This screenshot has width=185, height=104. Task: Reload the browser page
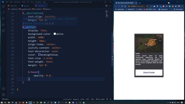(122, 6)
